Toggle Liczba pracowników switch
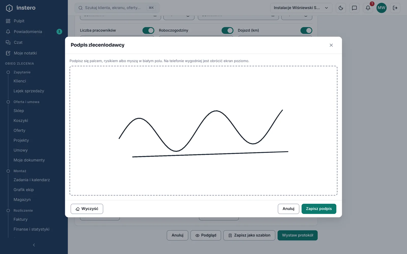This screenshot has height=254, width=407. (148, 30)
